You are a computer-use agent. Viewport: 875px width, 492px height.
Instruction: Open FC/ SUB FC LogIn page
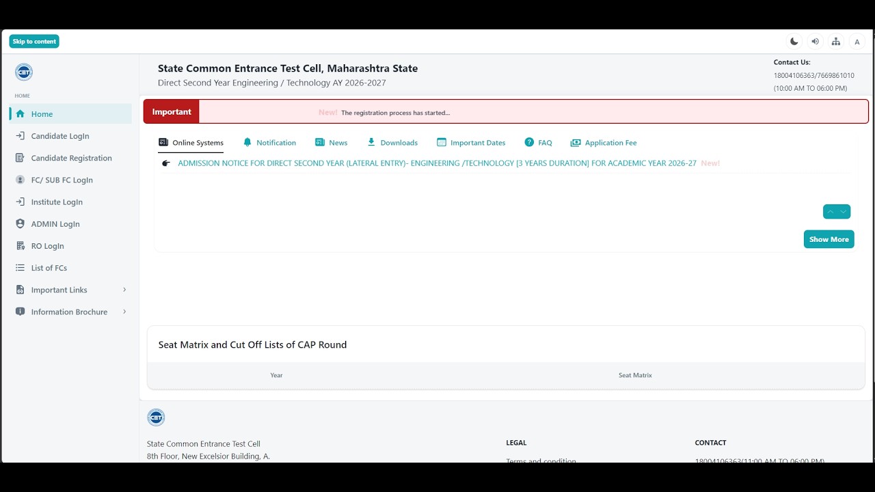coord(71,180)
